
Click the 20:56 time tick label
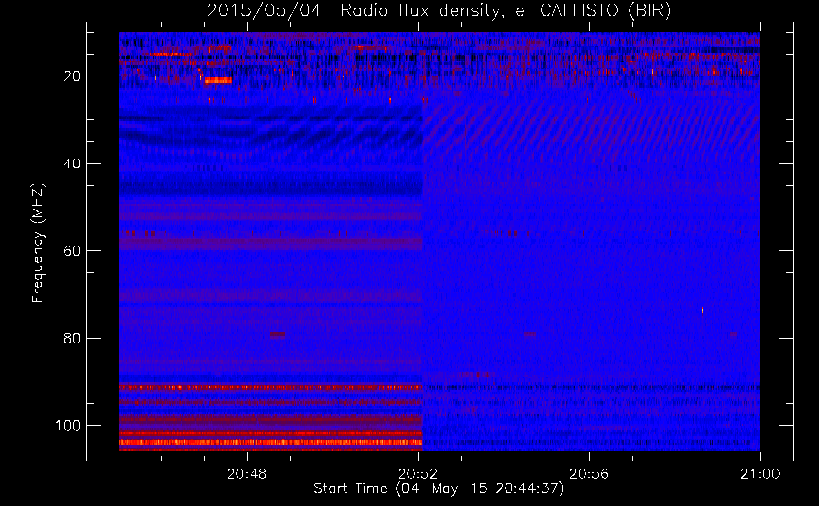click(589, 474)
